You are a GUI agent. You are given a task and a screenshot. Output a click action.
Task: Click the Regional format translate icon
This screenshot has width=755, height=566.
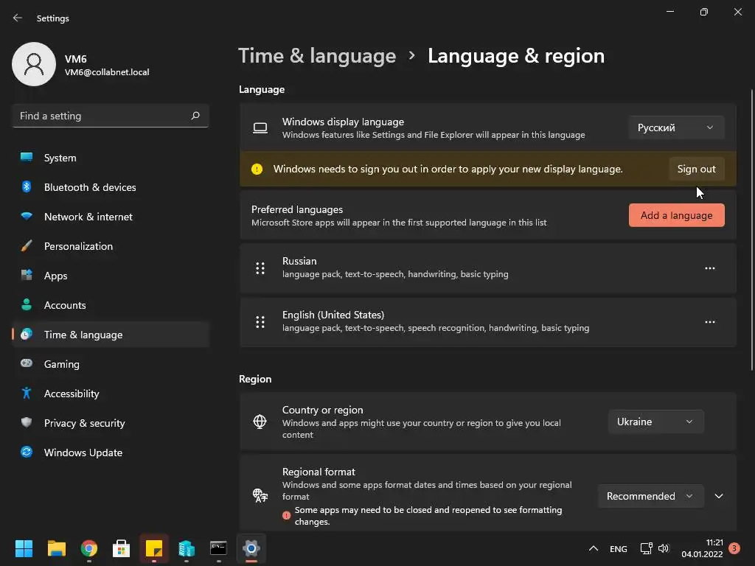[260, 495]
